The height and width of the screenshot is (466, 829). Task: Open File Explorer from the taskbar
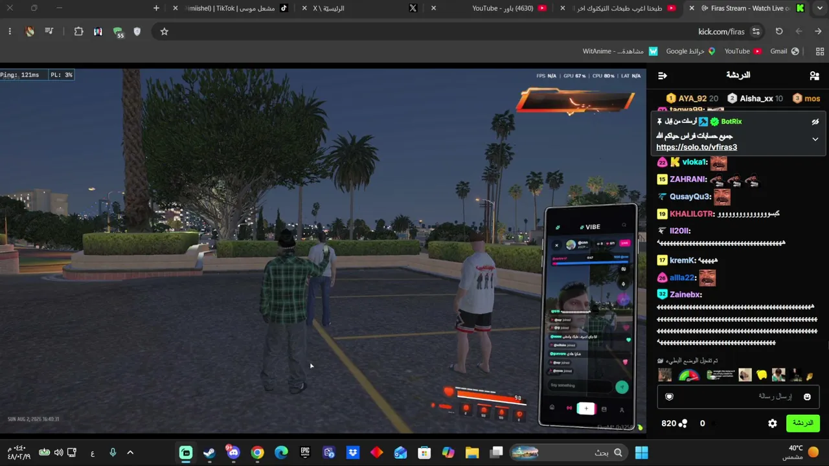[471, 452]
